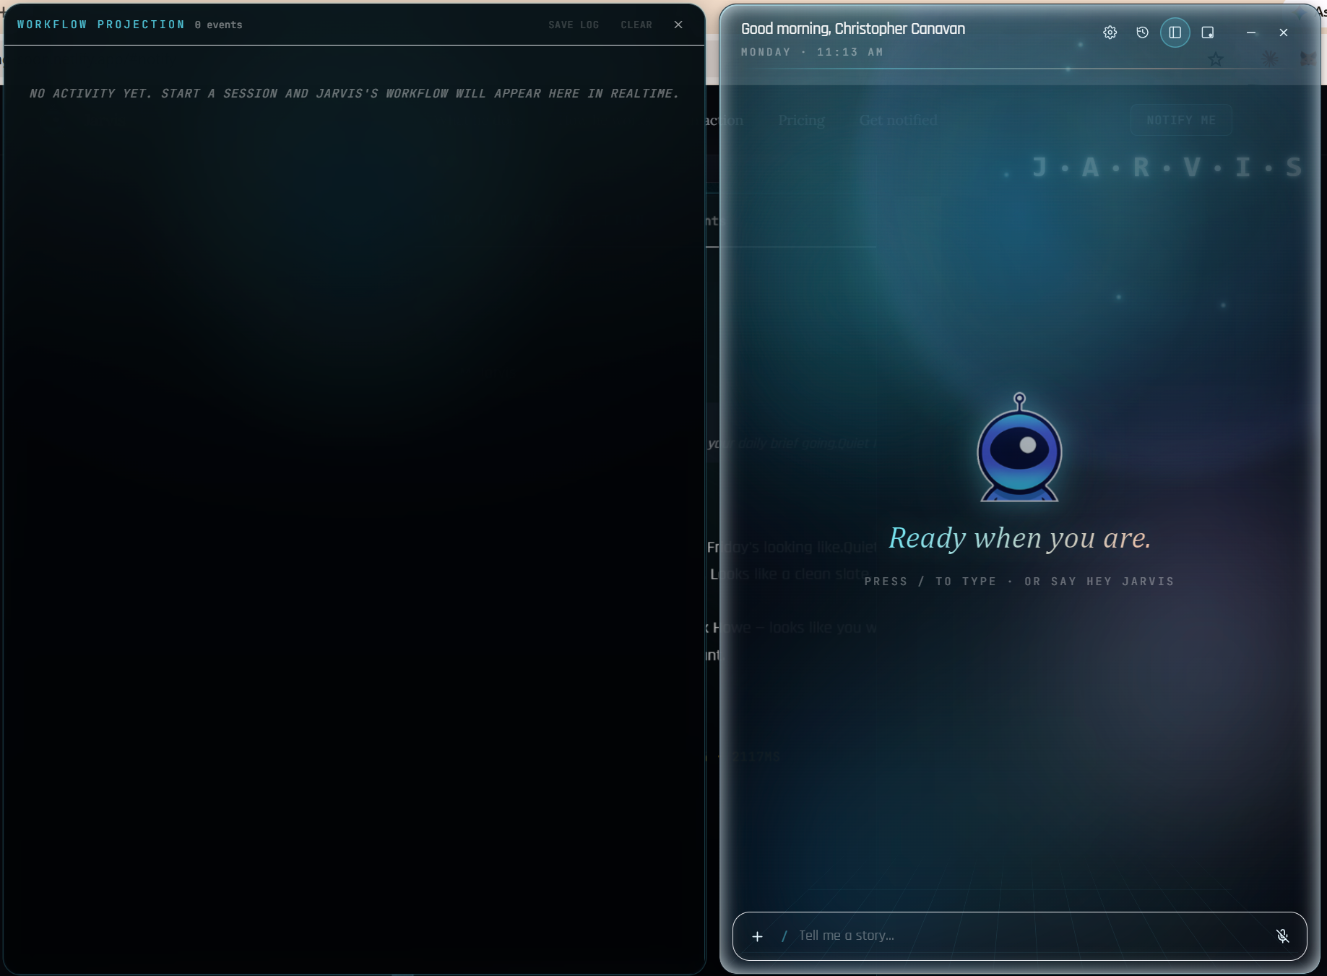The image size is (1327, 976).
Task: Click the '0 events' counter
Action: (218, 25)
